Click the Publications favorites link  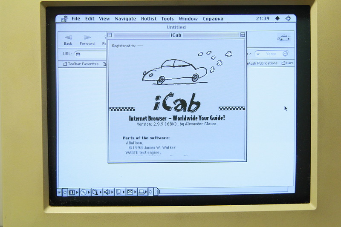click(x=262, y=63)
